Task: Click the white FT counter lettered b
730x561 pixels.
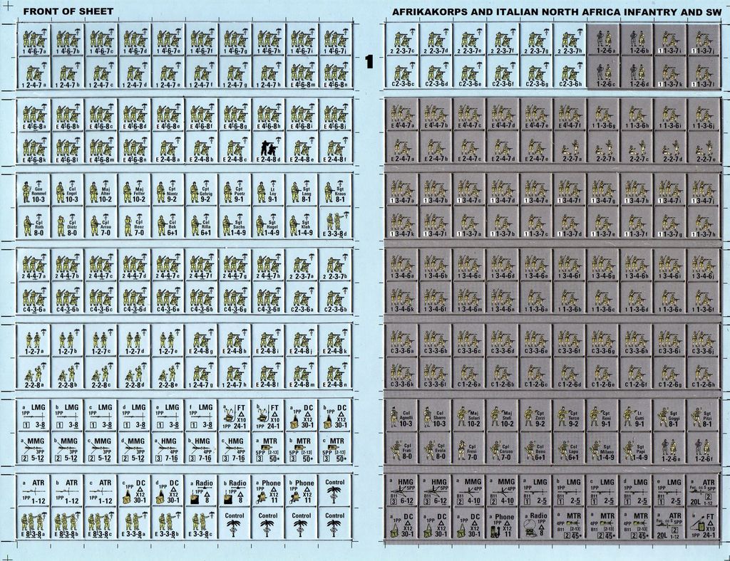Action: [x=269, y=416]
